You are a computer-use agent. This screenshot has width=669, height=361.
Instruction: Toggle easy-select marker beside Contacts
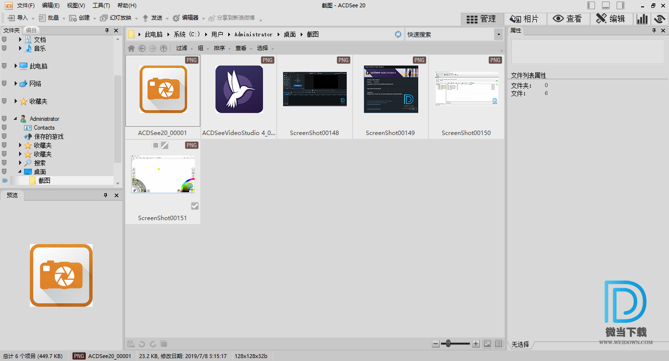4,128
